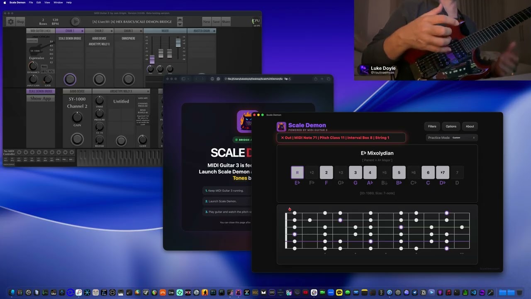Image resolution: width=531 pixels, height=299 pixels.
Task: Click the browser sidebar toggle icon
Action: (x=183, y=79)
